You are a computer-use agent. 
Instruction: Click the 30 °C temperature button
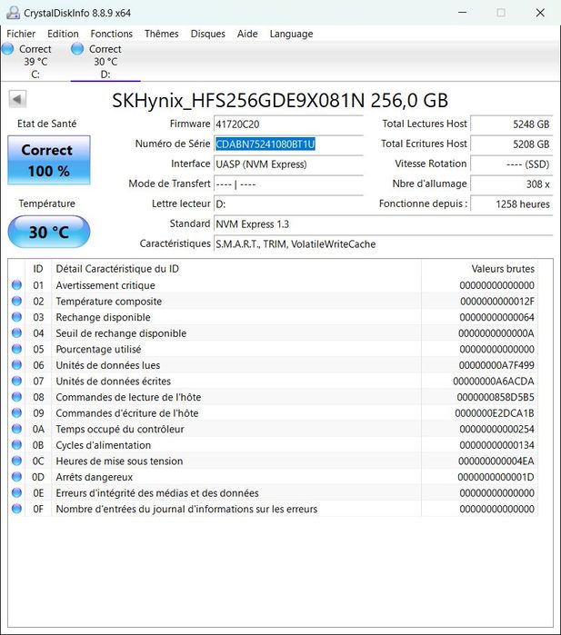[x=48, y=232]
